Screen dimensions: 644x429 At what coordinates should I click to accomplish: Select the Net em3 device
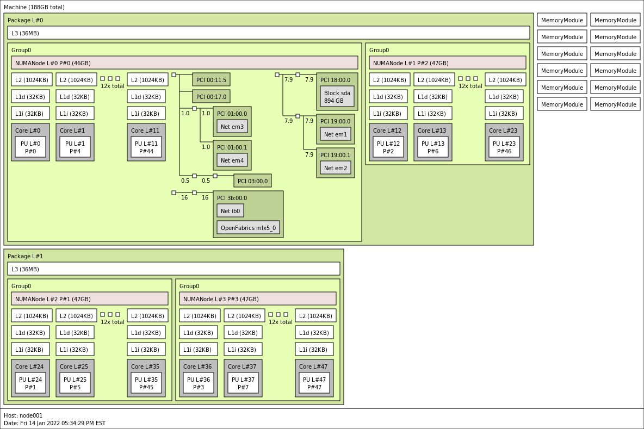point(232,127)
